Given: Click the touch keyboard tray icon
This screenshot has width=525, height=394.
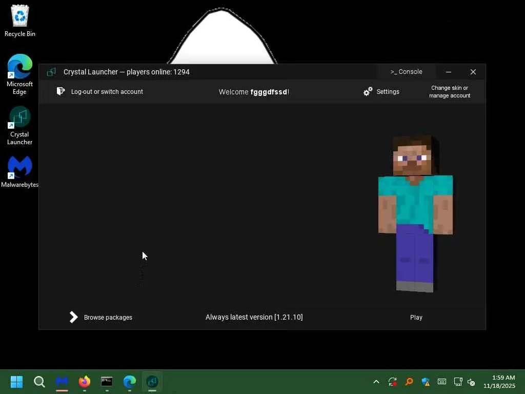Looking at the screenshot, I should pos(442,382).
